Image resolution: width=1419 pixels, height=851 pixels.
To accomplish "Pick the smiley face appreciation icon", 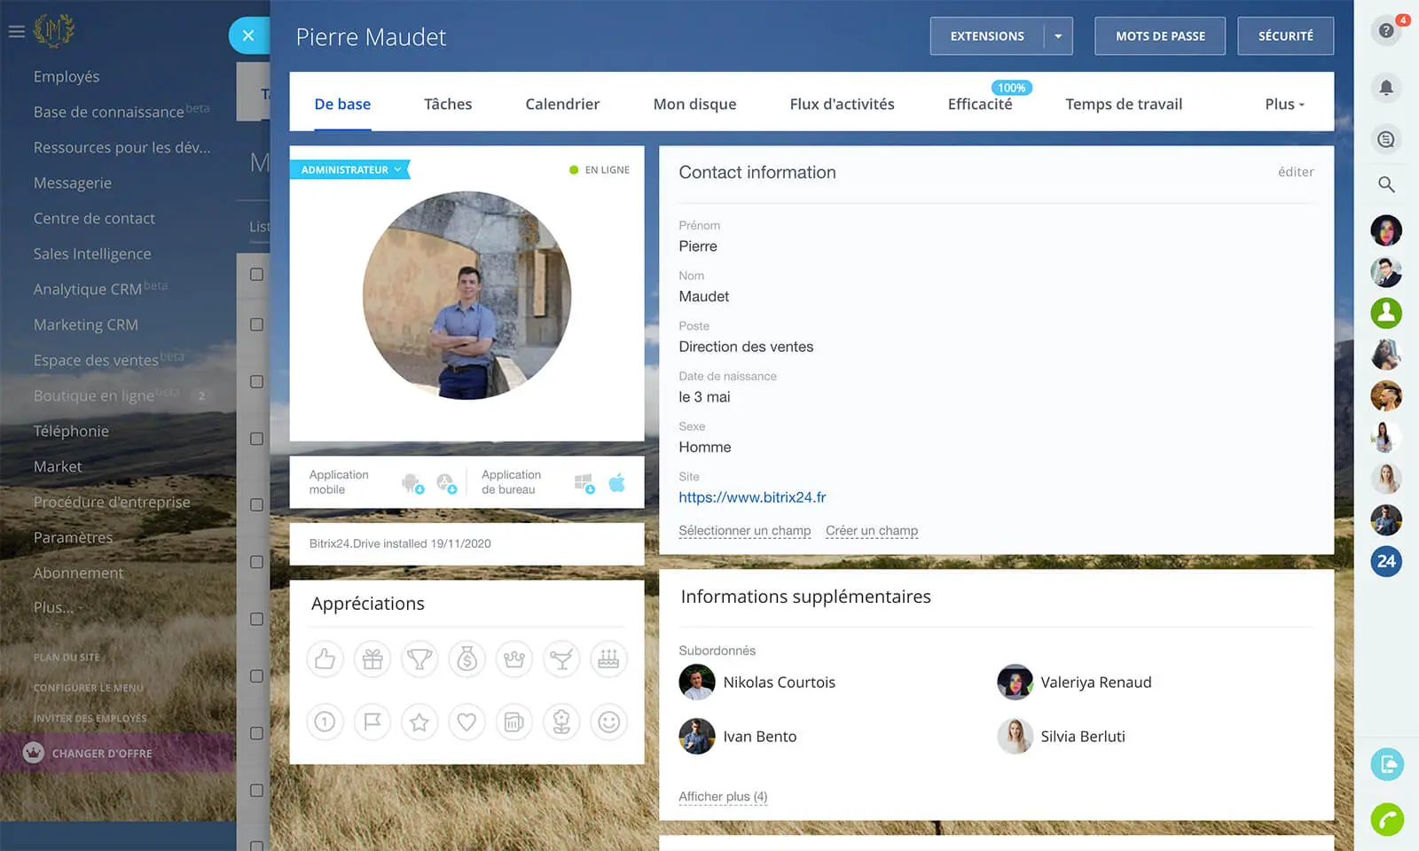I will tap(608, 722).
